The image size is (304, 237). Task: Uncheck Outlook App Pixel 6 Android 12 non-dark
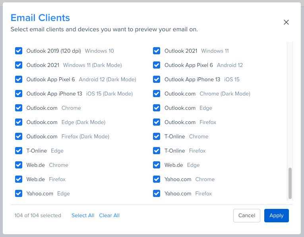[x=157, y=65]
